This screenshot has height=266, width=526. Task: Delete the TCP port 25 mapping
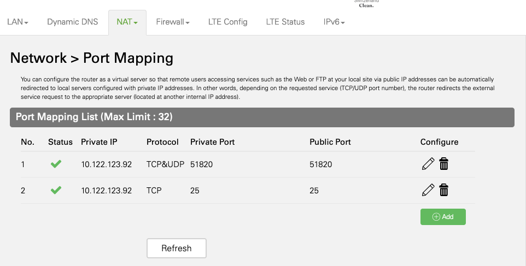click(x=444, y=190)
